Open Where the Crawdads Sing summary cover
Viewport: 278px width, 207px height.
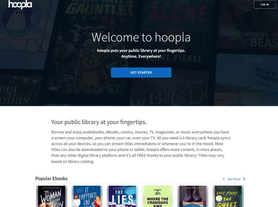(158, 196)
